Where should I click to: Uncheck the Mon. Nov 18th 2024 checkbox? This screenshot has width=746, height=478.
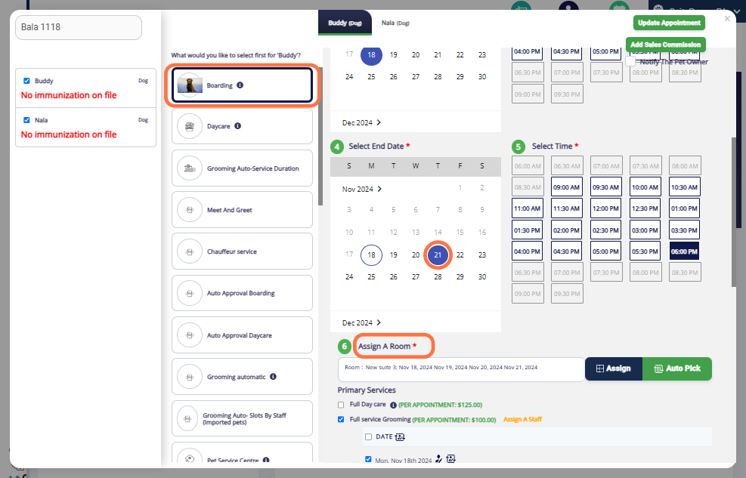coord(368,459)
